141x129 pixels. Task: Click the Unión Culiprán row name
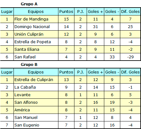point(29,34)
